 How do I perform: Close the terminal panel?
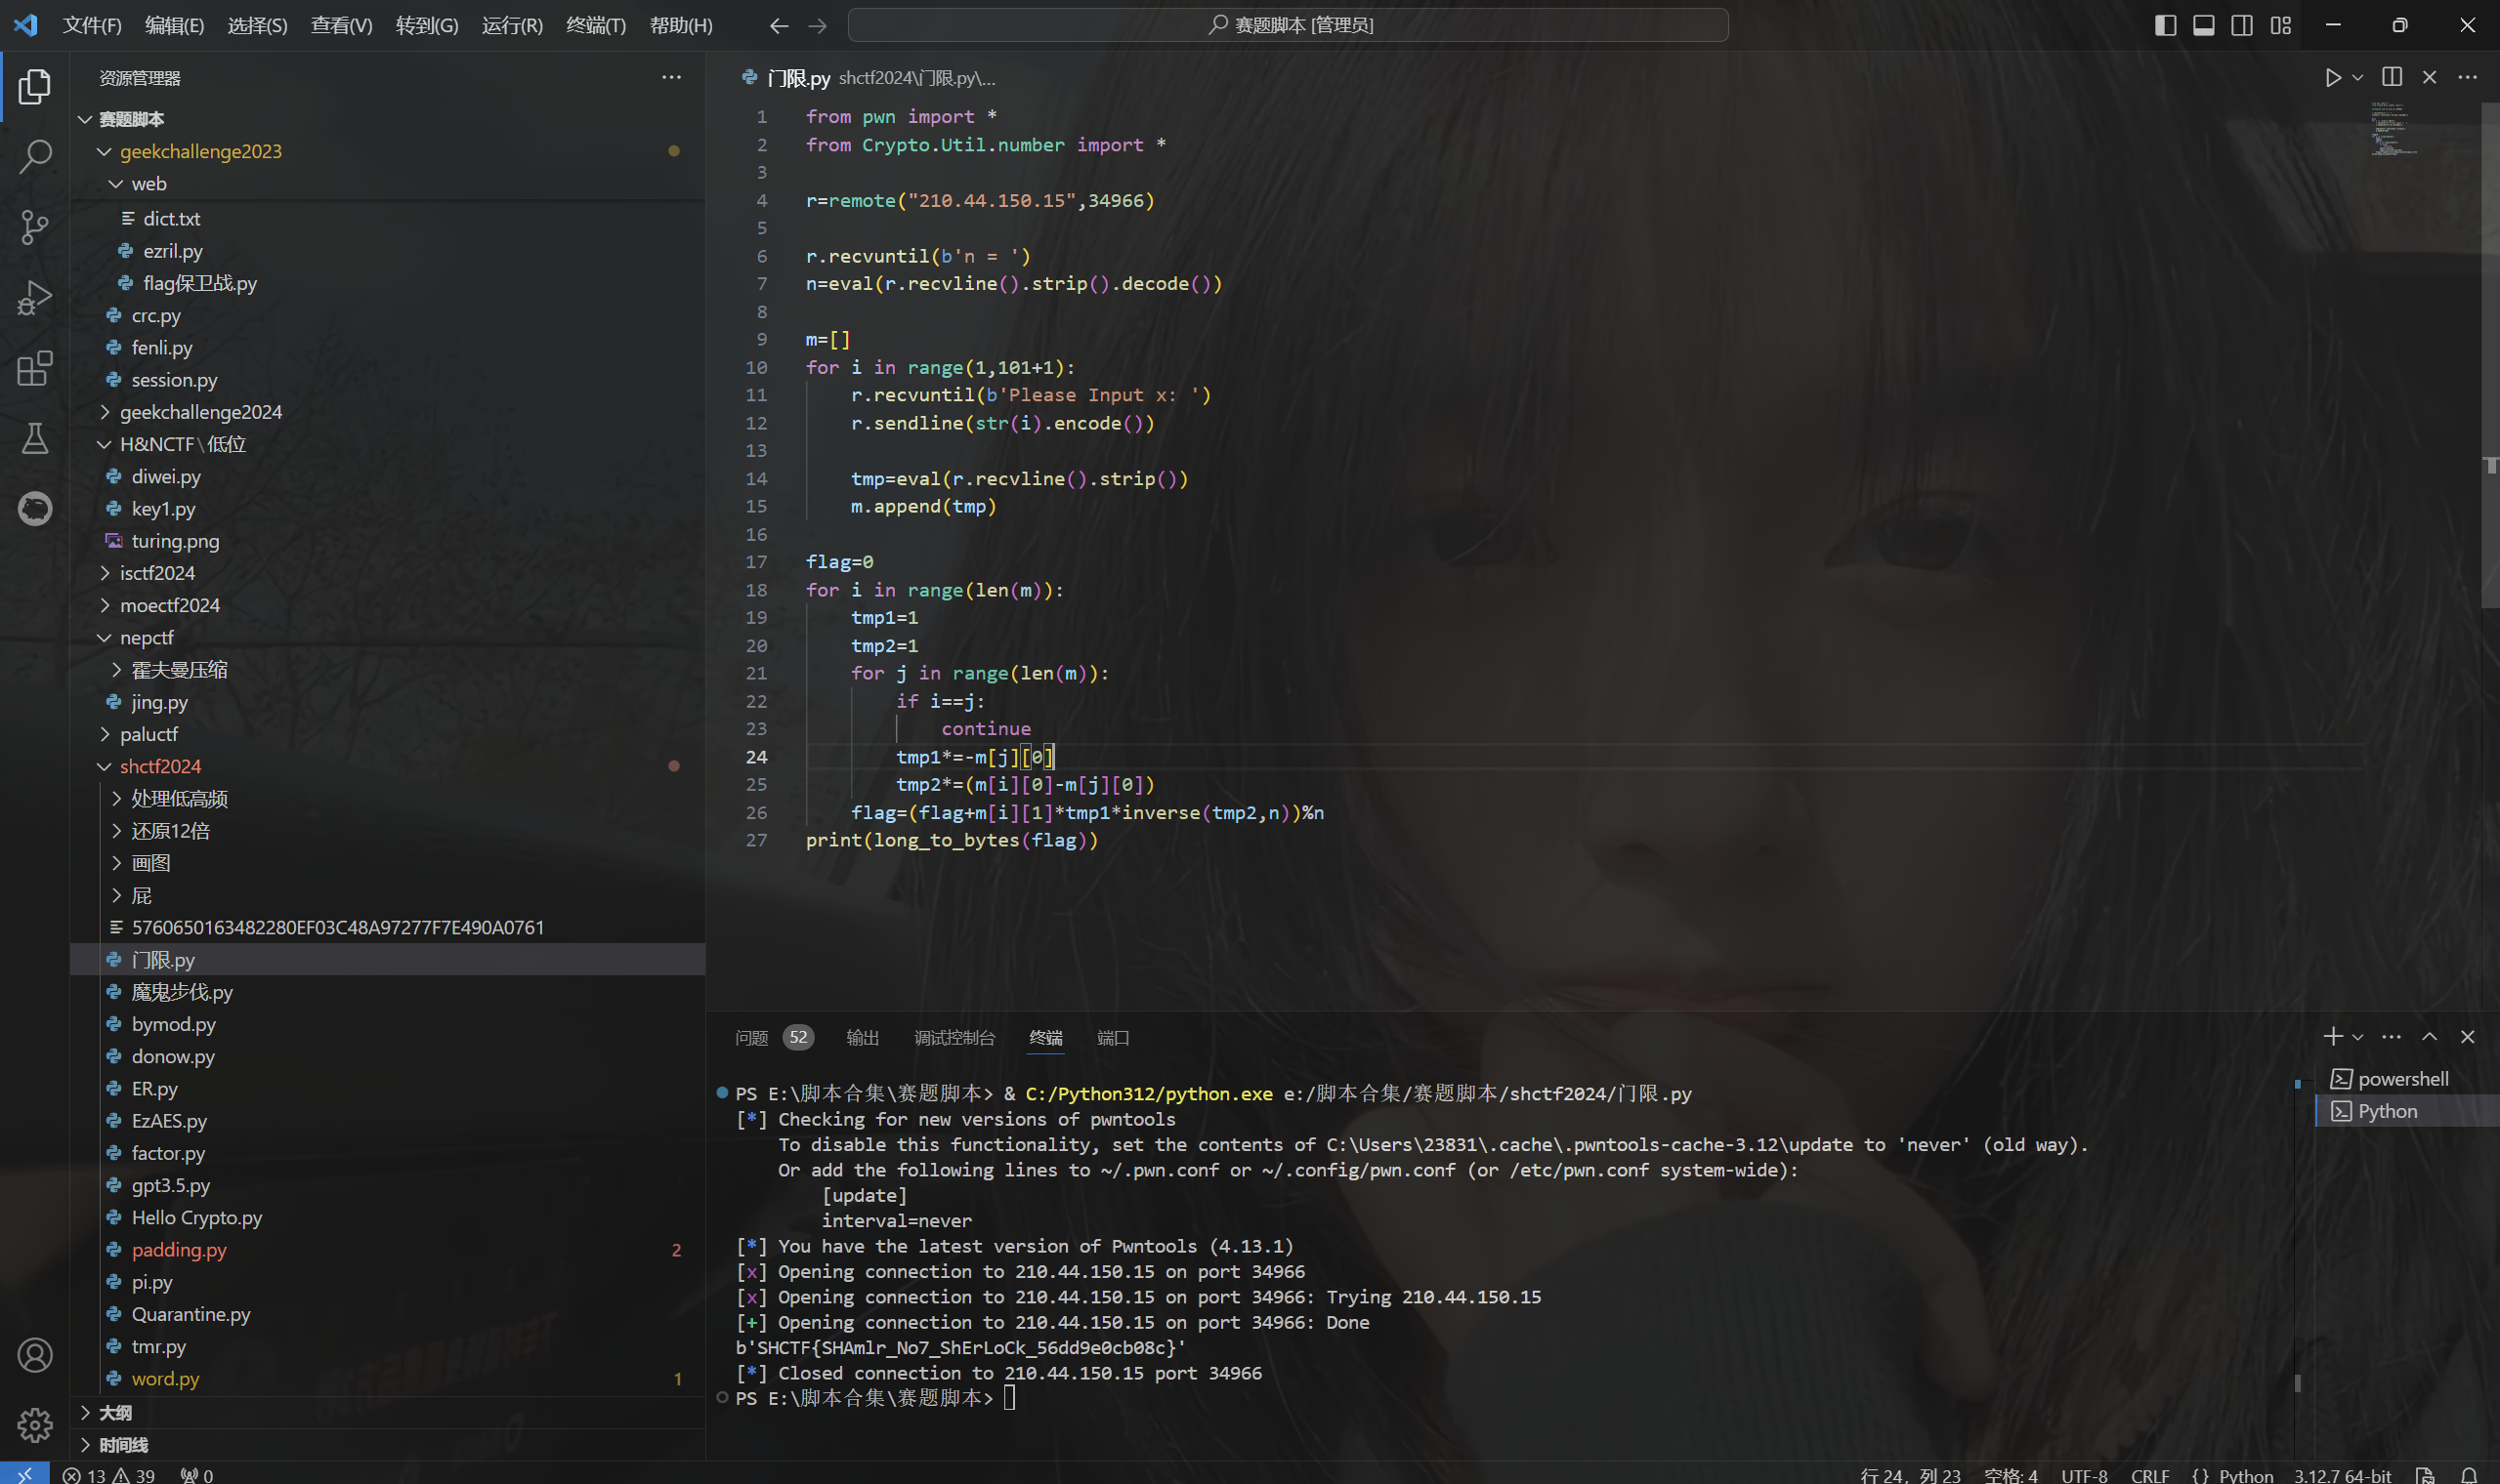[2468, 1037]
